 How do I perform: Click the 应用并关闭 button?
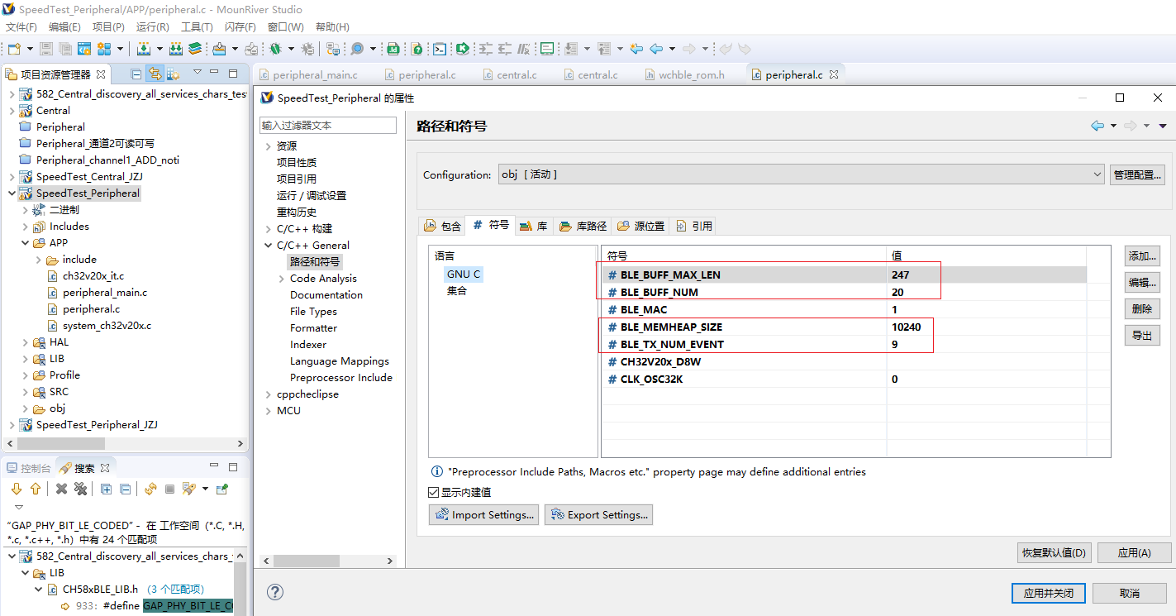point(1049,593)
